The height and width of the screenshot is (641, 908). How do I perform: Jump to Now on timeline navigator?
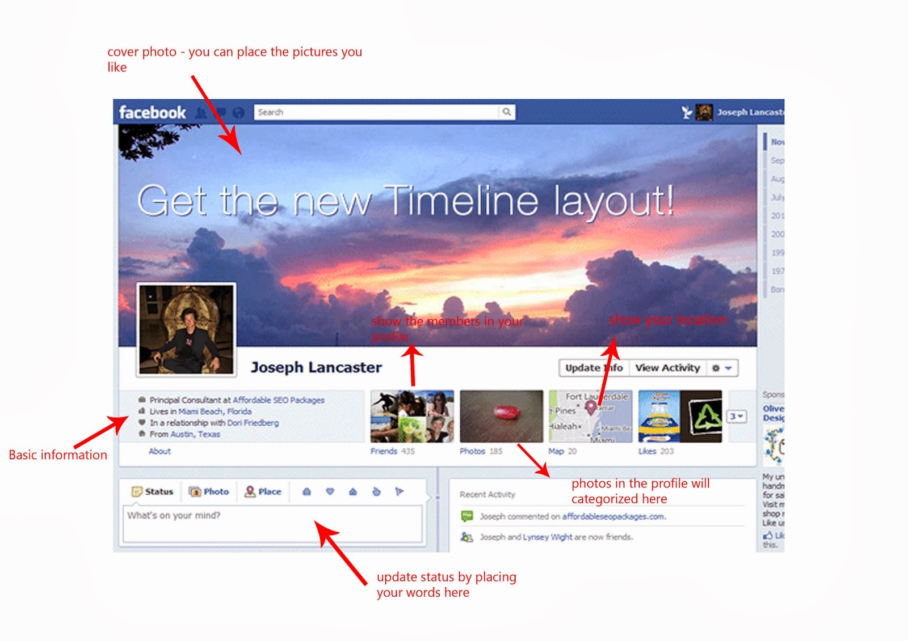(777, 142)
